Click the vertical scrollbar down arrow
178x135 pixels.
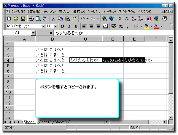[171, 118]
